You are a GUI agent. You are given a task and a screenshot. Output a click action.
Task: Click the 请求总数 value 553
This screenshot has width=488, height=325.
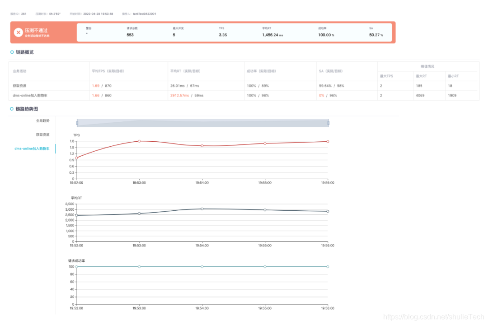click(130, 35)
